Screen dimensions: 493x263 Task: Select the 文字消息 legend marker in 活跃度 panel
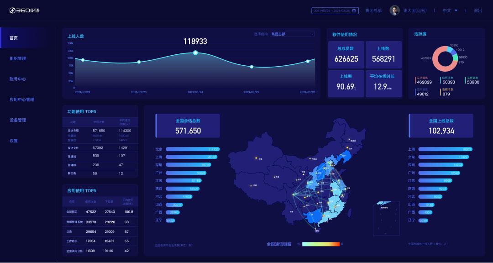point(415,80)
